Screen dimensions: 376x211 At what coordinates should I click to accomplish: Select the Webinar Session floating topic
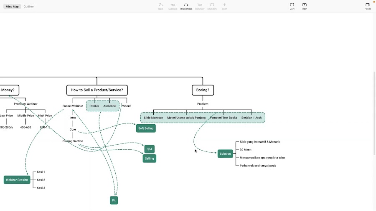coord(17,180)
